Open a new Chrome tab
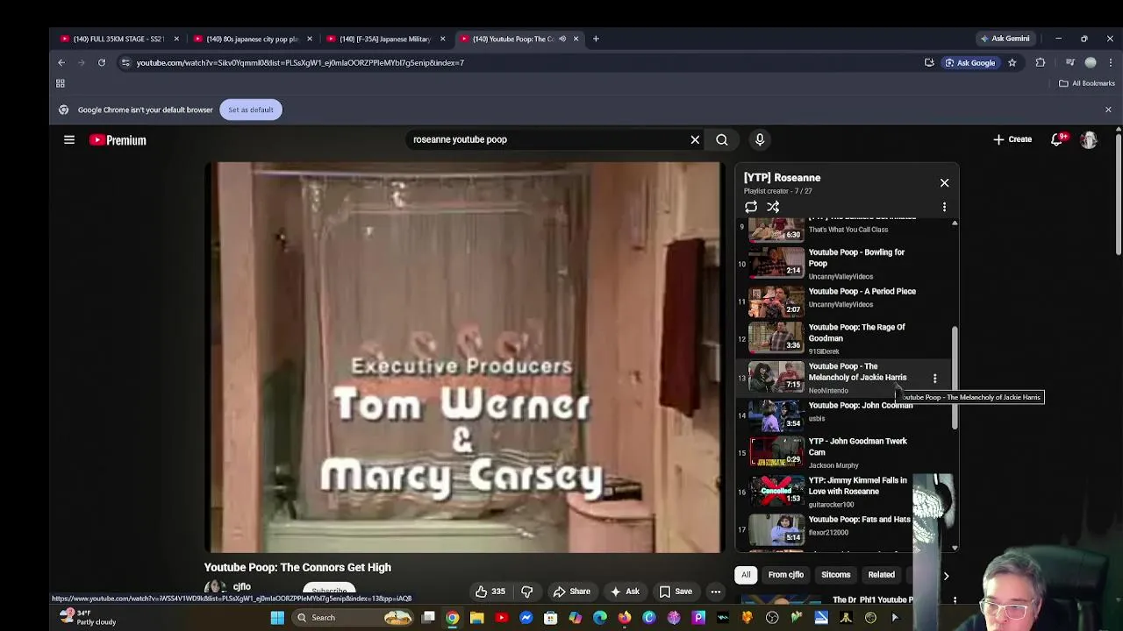This screenshot has width=1123, height=631. (596, 39)
